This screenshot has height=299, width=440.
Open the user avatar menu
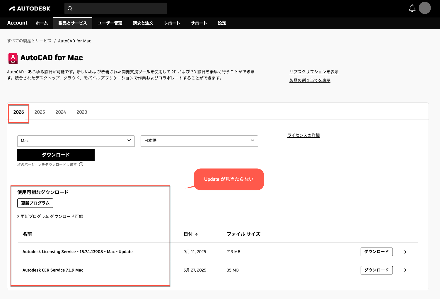(424, 8)
